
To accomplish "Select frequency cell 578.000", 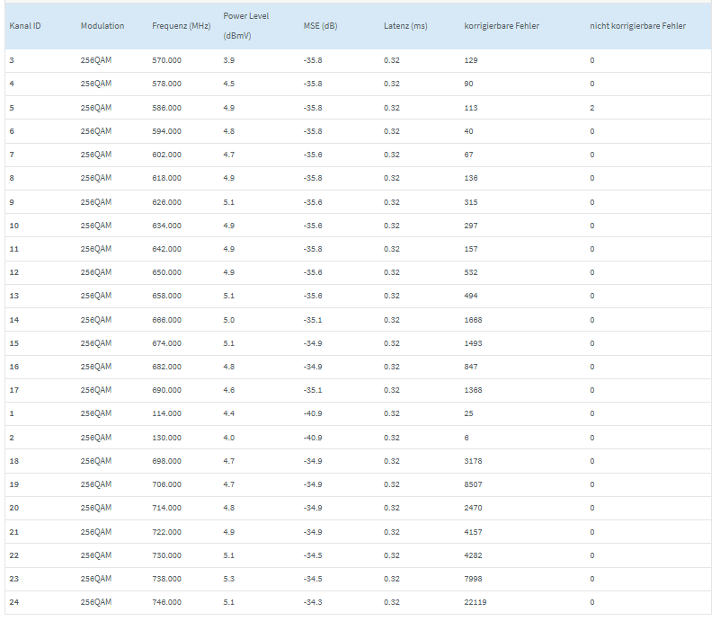I will pyautogui.click(x=166, y=84).
